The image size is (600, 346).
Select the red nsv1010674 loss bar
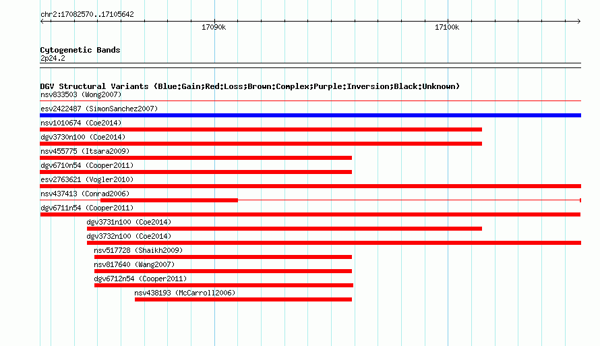point(261,129)
